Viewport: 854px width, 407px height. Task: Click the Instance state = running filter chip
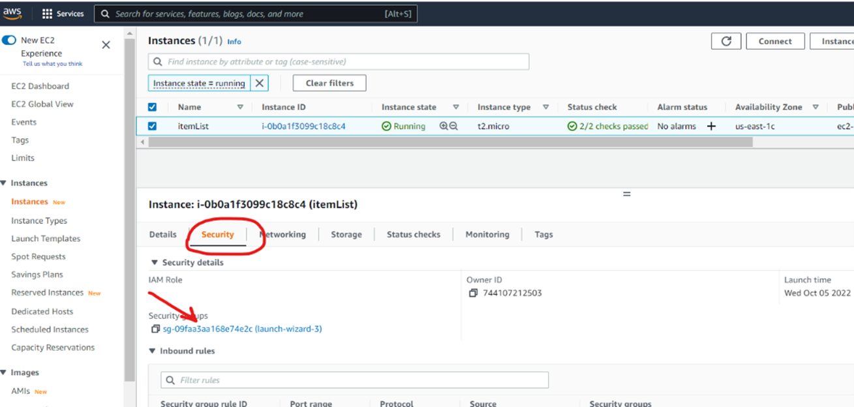[x=199, y=83]
